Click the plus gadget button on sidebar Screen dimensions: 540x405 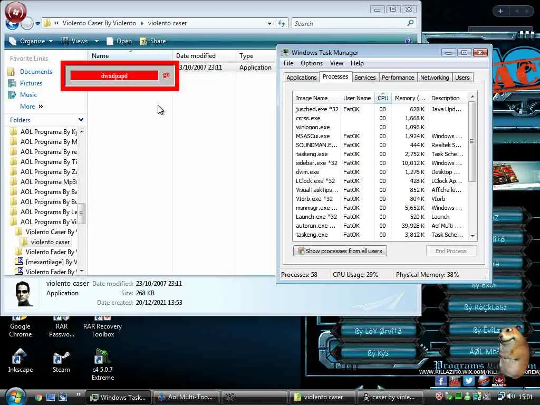(500, 11)
